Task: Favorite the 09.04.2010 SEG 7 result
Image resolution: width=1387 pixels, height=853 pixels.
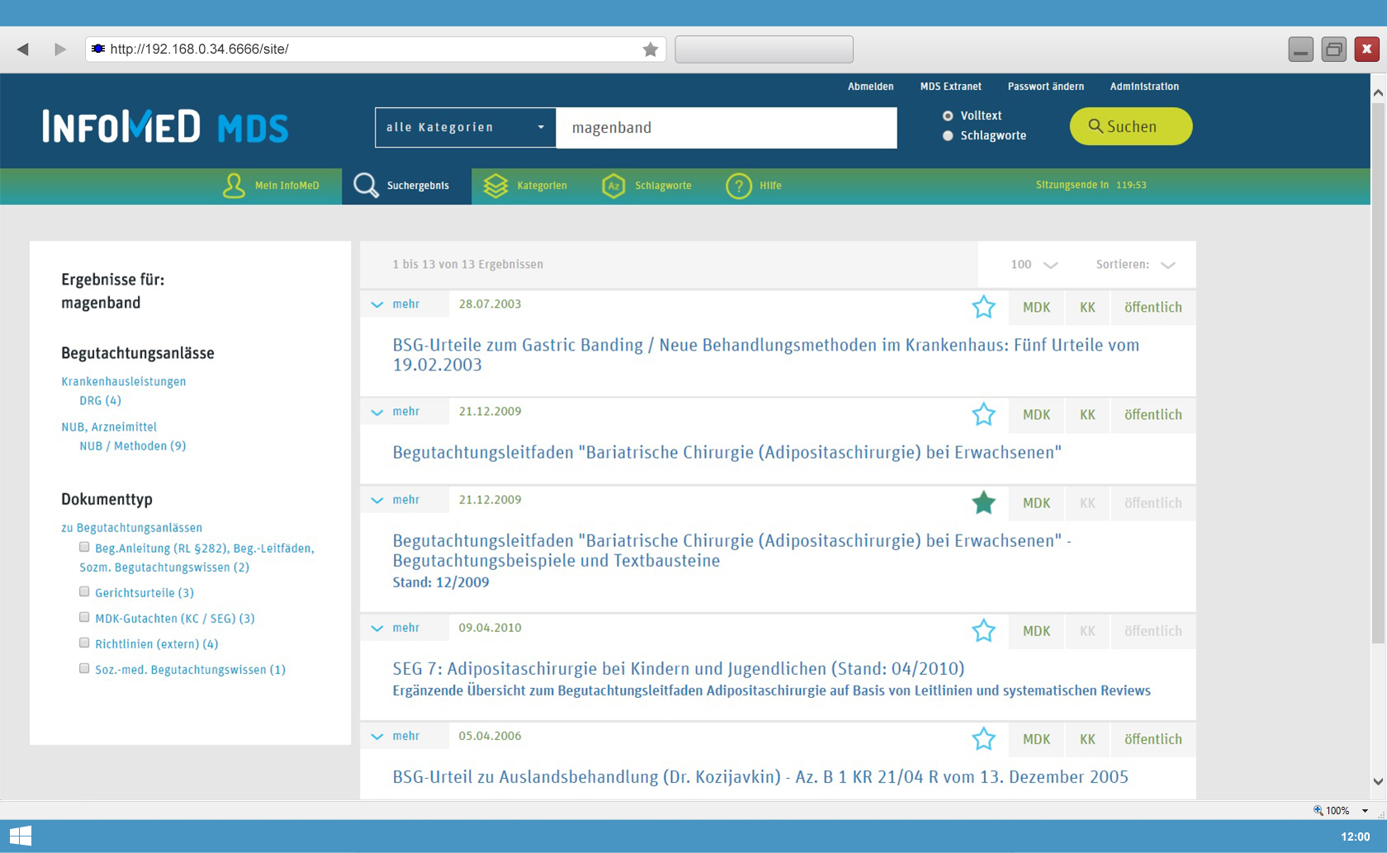Action: coord(983,630)
